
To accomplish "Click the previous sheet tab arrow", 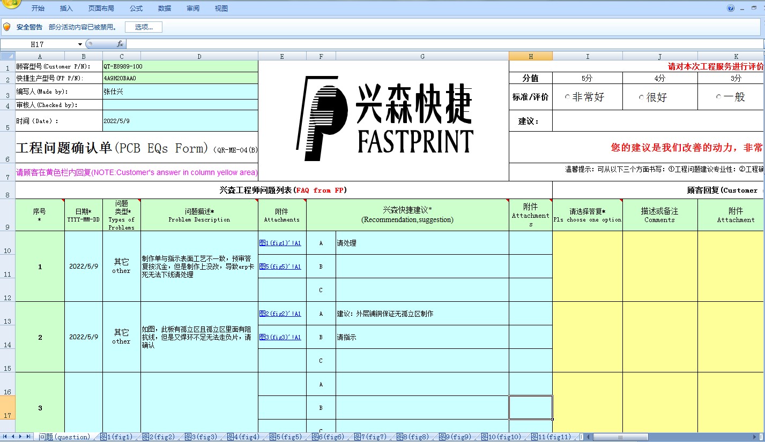I will click(13, 437).
